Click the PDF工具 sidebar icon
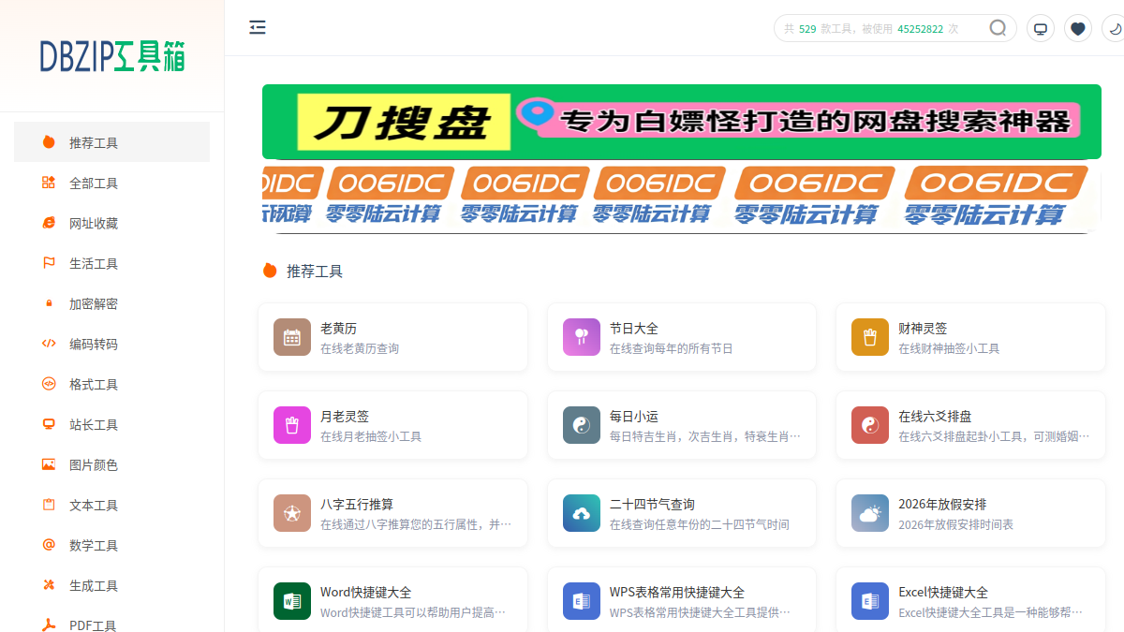This screenshot has width=1124, height=632. [x=49, y=625]
